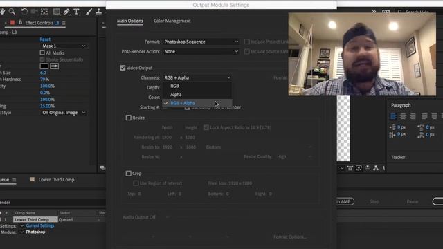Viewport: 443px width, 249px height.
Task: Collapse the Channels dropdown field
Action: point(197,77)
